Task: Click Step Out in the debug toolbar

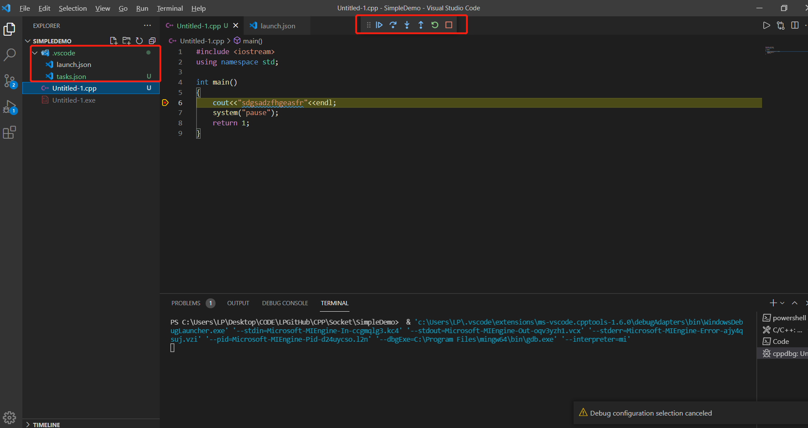Action: coord(421,25)
